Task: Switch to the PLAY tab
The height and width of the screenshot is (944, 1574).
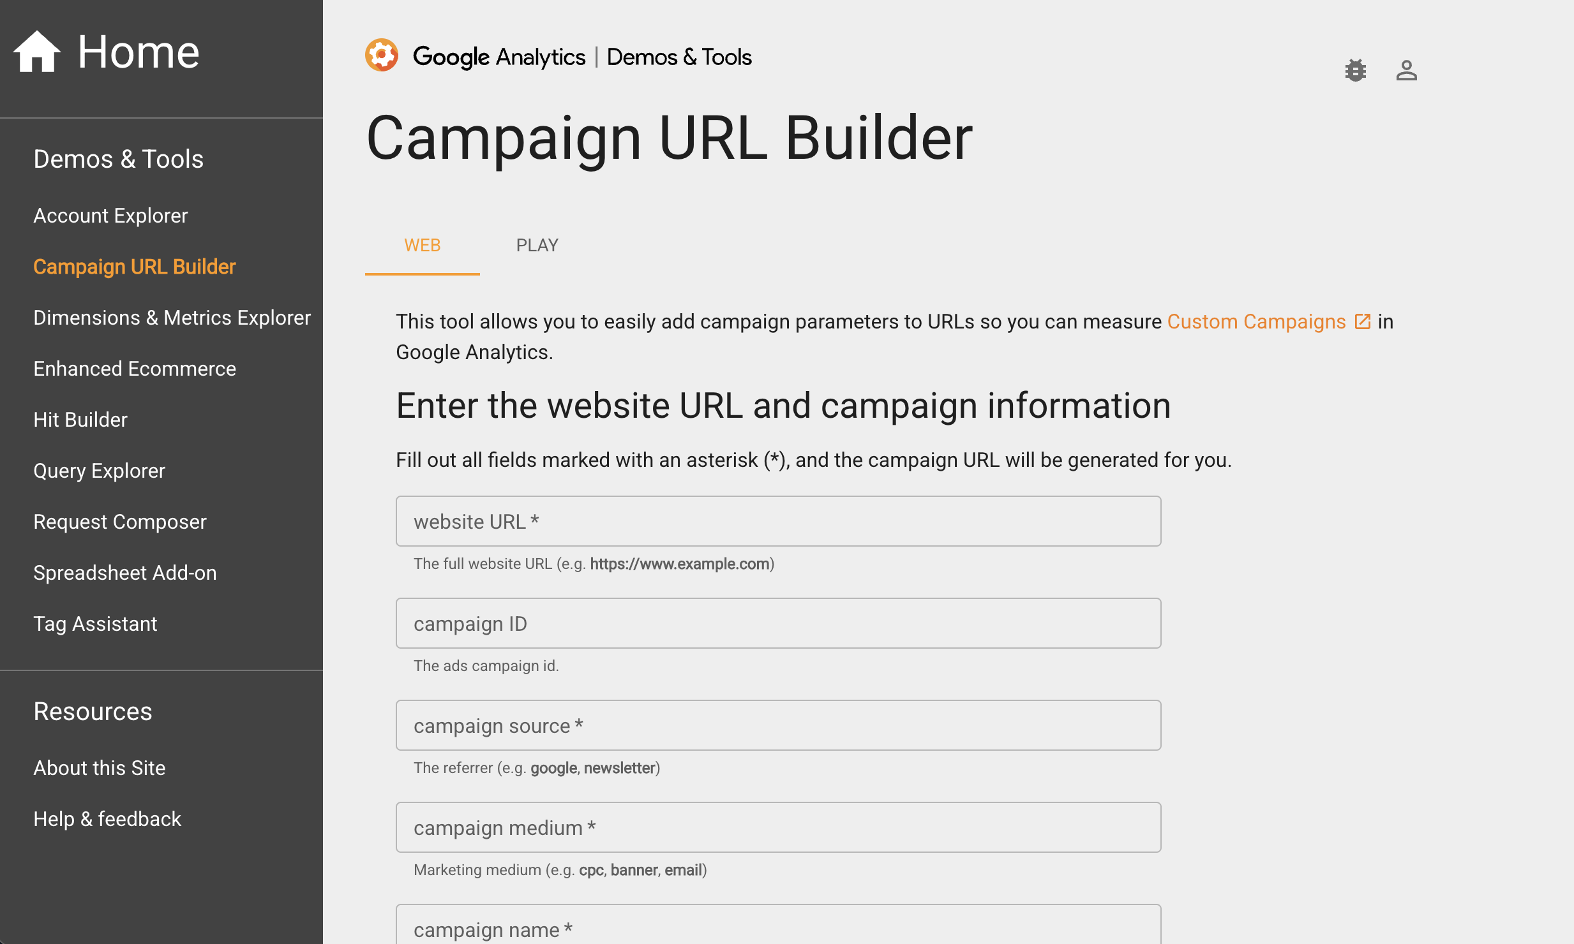Action: [537, 246]
